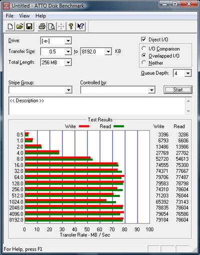The image size is (200, 255).
Task: Click the Description scrollbar down arrow
Action: click(x=188, y=111)
